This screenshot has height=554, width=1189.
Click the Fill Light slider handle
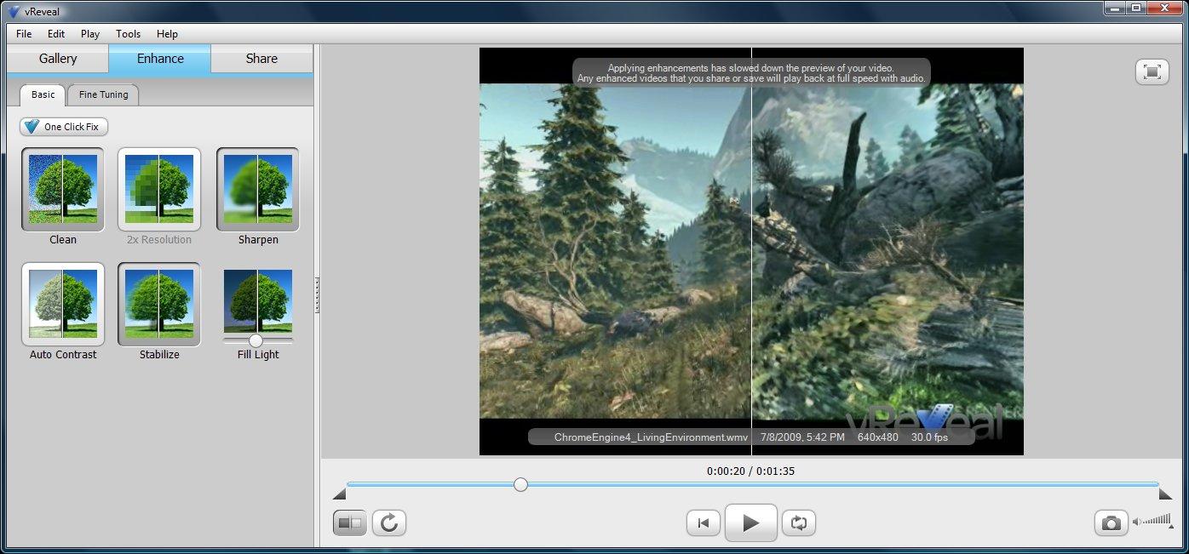[256, 340]
